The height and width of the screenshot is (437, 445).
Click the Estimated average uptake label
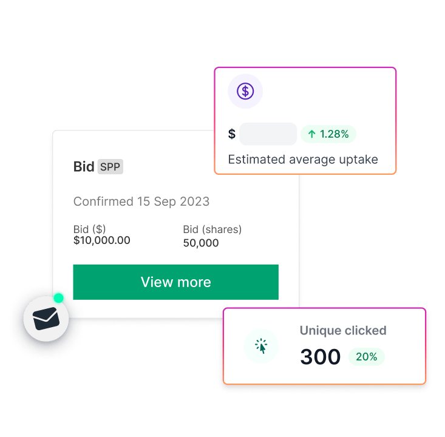tap(303, 160)
